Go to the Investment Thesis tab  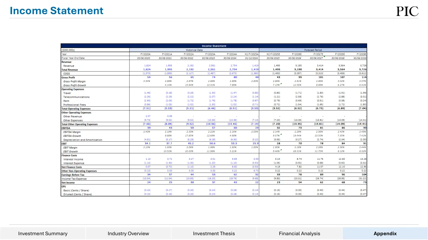(214, 233)
